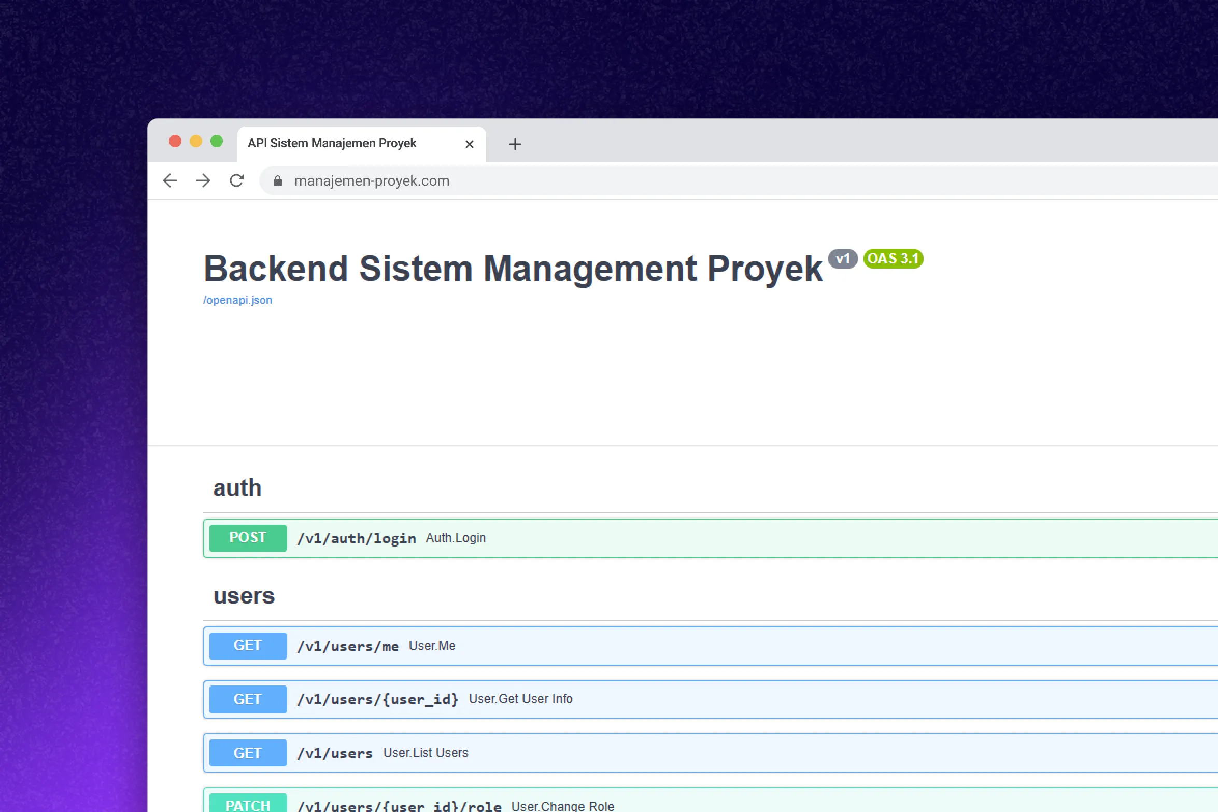Viewport: 1218px width, 812px height.
Task: Close the API Sistem Manajemen Proyek tab
Action: tap(469, 144)
